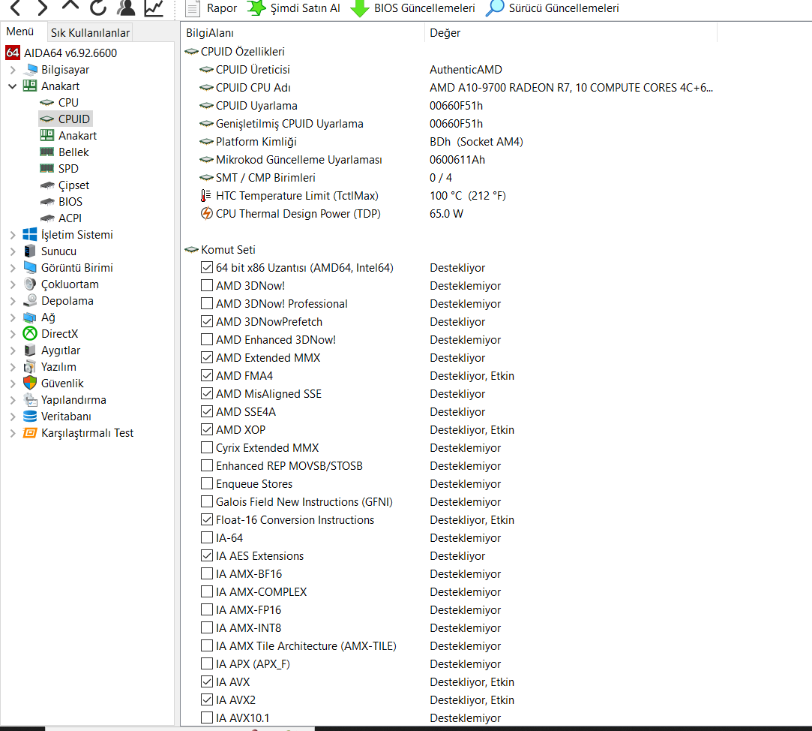The image size is (812, 731).
Task: Open the user favorites person icon
Action: 126,8
